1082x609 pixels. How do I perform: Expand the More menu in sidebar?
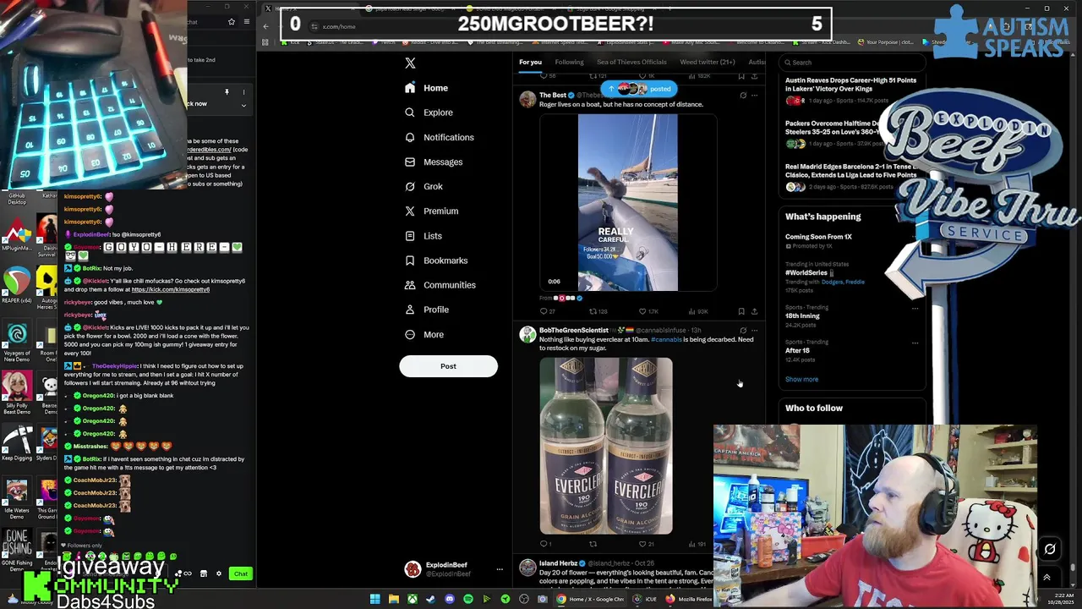tap(424, 335)
